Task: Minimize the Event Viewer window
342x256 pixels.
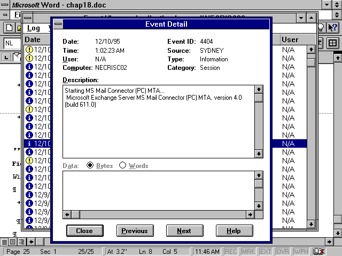Action: pyautogui.click(x=301, y=18)
